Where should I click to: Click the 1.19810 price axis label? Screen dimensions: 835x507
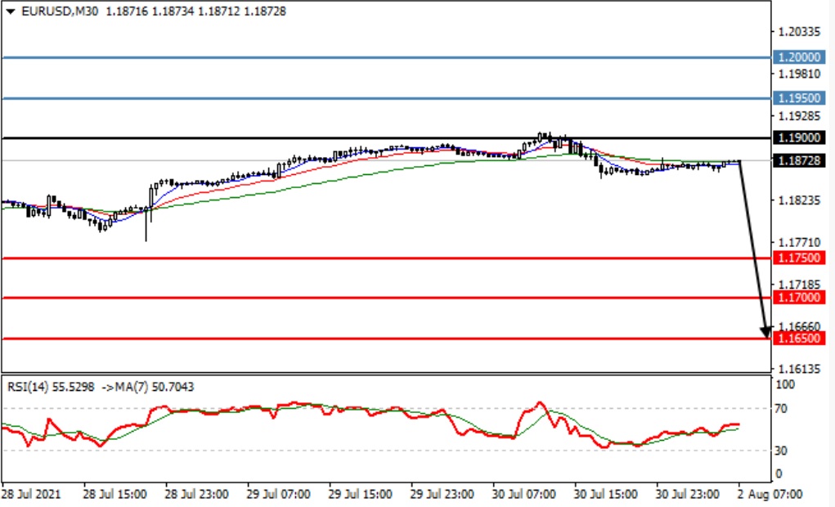(799, 74)
